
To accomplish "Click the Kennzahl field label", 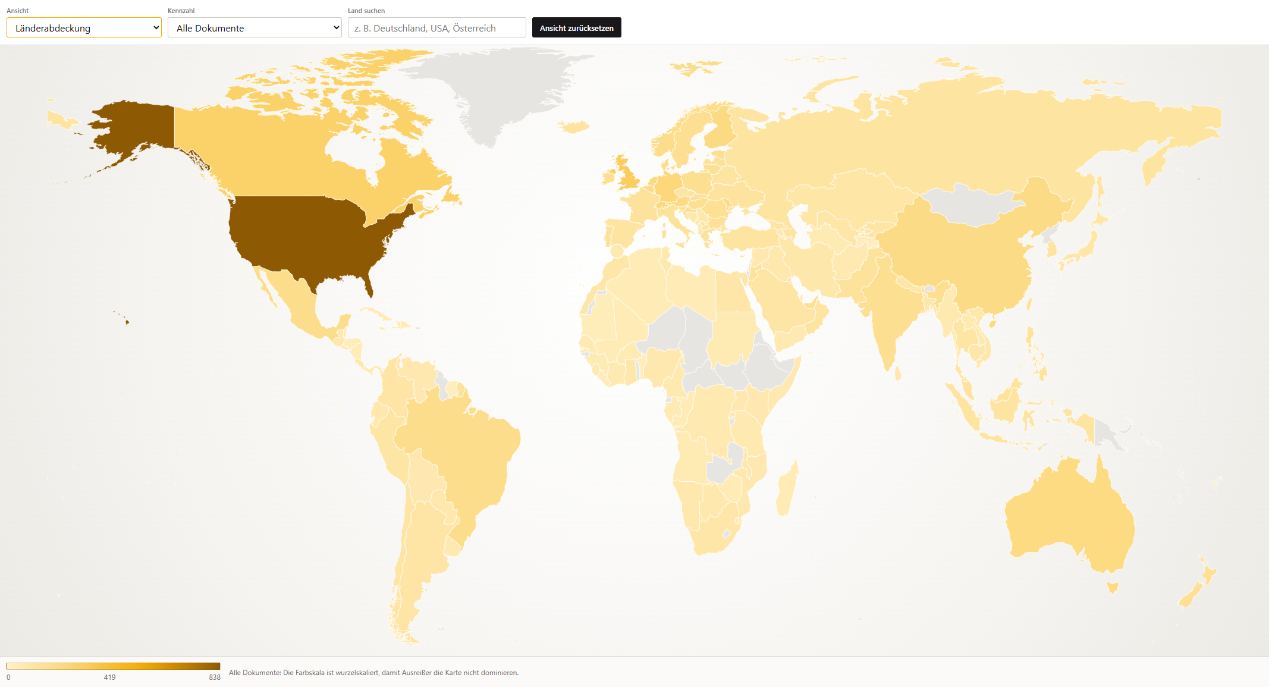I will 181,11.
